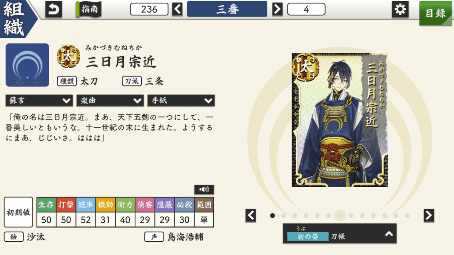Show next card illustration arrow
This screenshot has height=255, width=454.
point(429,215)
